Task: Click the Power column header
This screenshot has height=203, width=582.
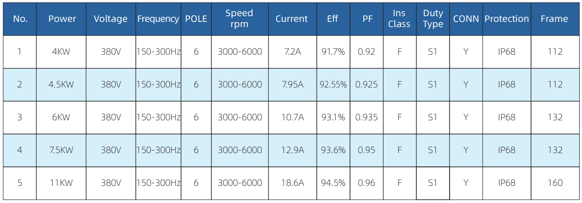Action: [62, 19]
